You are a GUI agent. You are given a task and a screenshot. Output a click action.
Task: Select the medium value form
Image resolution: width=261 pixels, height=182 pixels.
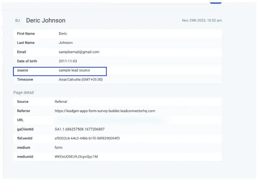pyautogui.click(x=58, y=148)
